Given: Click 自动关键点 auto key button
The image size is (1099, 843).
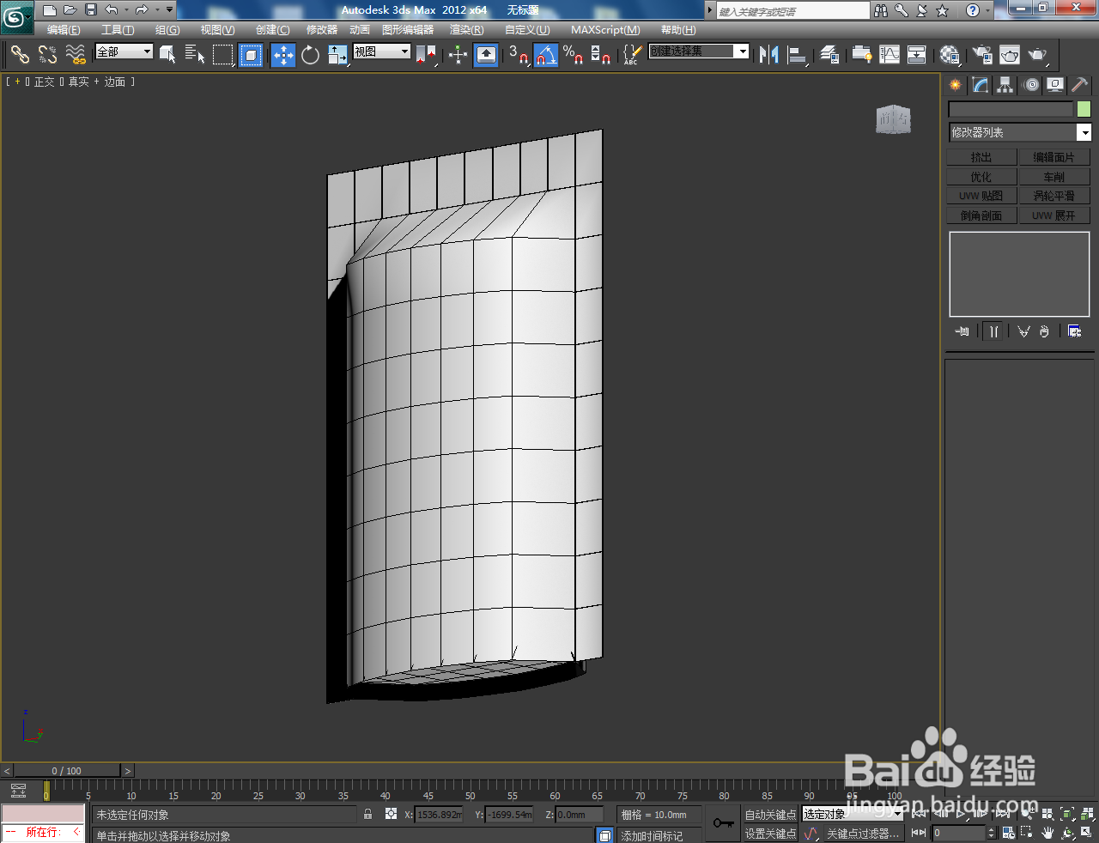Looking at the screenshot, I should 770,815.
